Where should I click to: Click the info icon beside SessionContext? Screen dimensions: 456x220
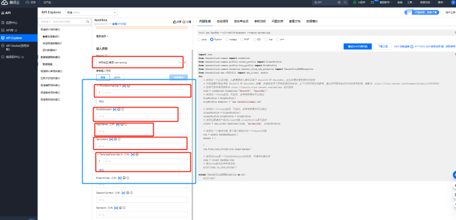131,193
